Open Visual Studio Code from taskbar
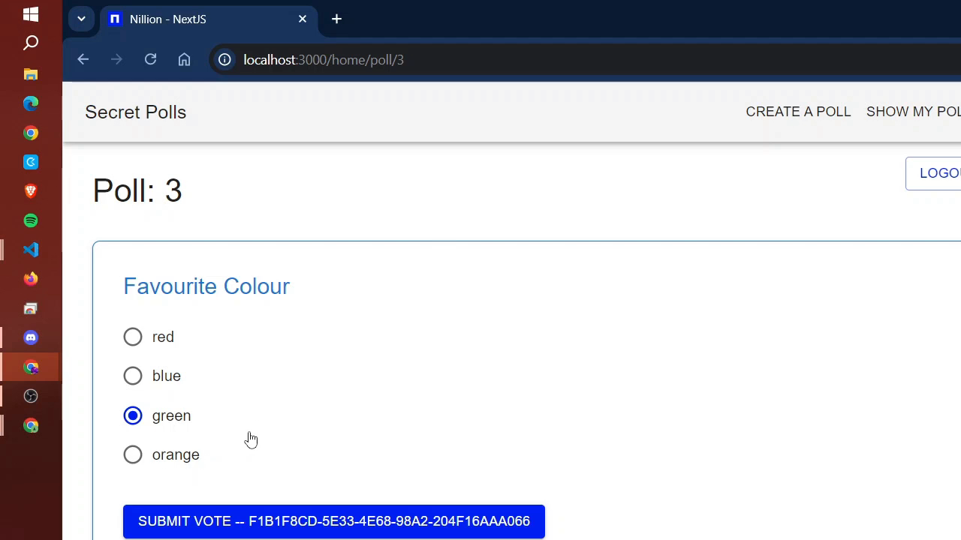Screen dimensions: 961x540 31,250
